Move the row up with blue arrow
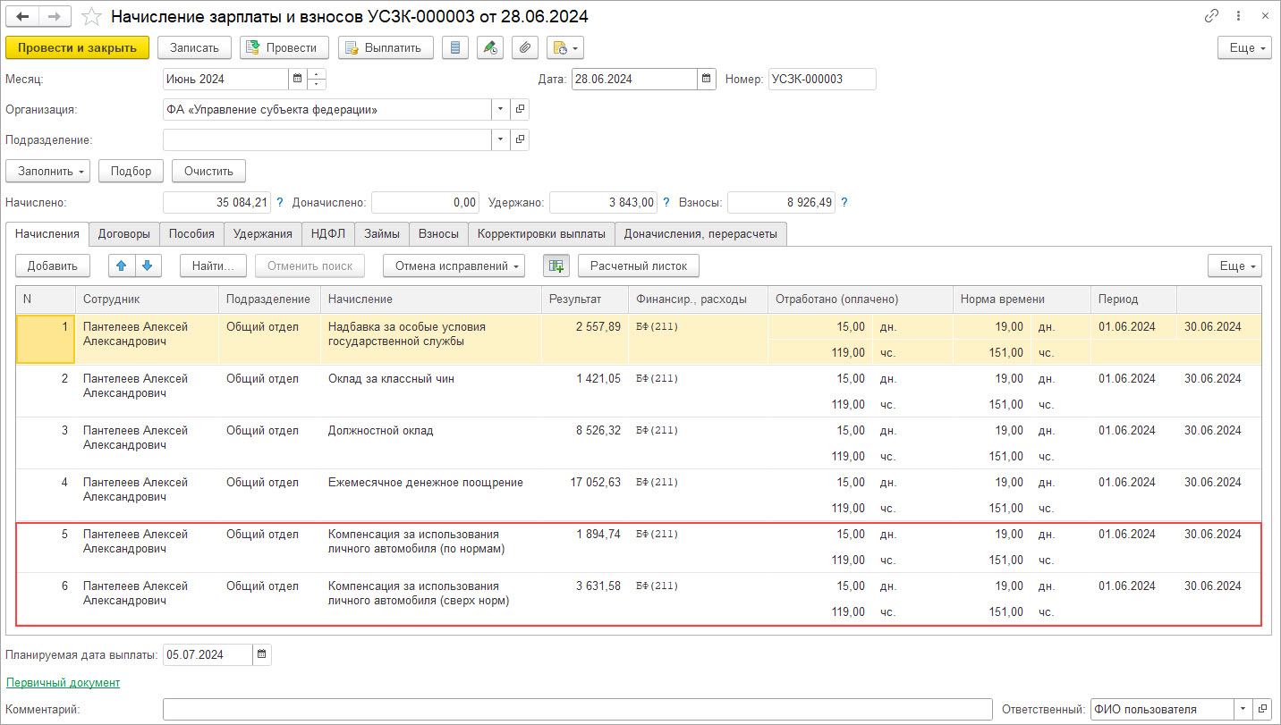Image resolution: width=1281 pixels, height=725 pixels. [x=122, y=266]
